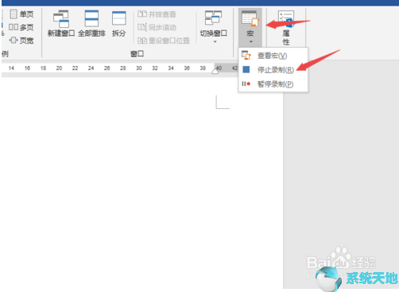
Task: Click the greyed-out 重设窗口位置 option
Action: [x=164, y=41]
